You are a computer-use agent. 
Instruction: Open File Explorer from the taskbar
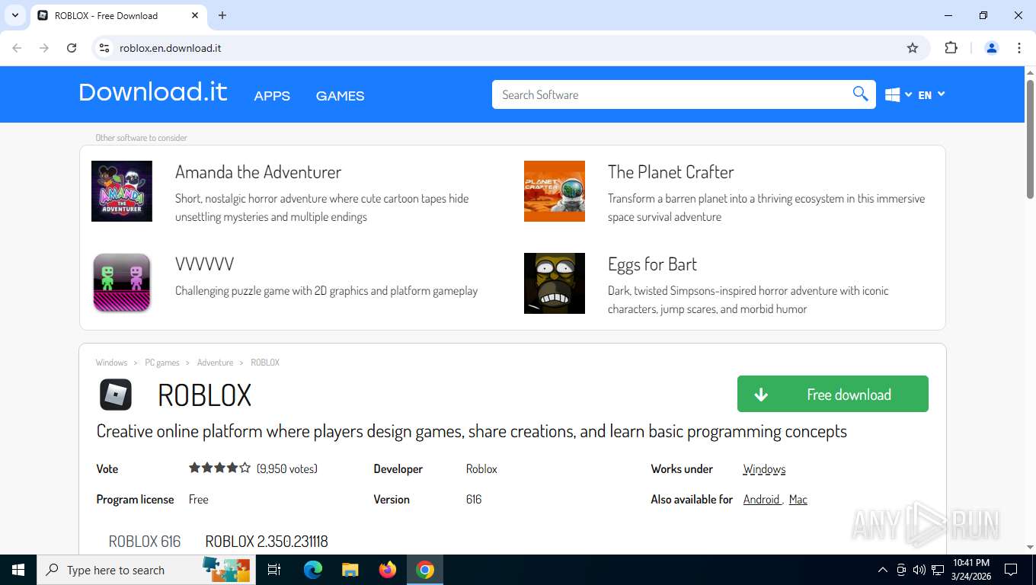pos(350,570)
